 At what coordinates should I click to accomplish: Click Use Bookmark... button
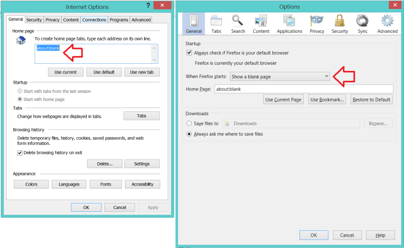(x=327, y=99)
